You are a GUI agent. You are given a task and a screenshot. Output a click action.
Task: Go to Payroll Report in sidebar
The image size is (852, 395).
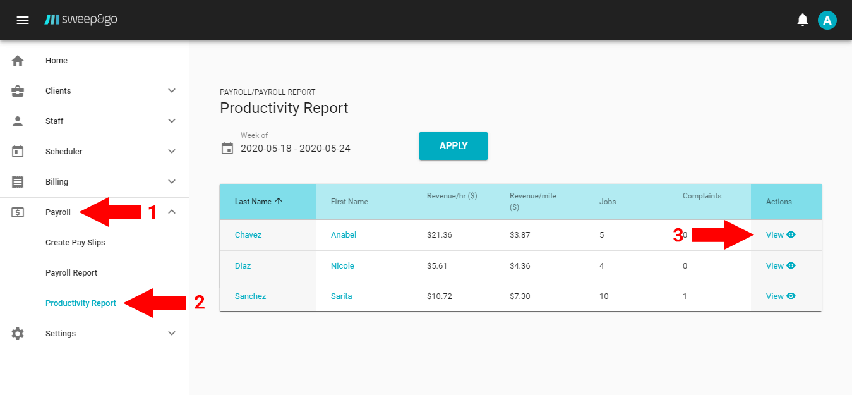71,273
